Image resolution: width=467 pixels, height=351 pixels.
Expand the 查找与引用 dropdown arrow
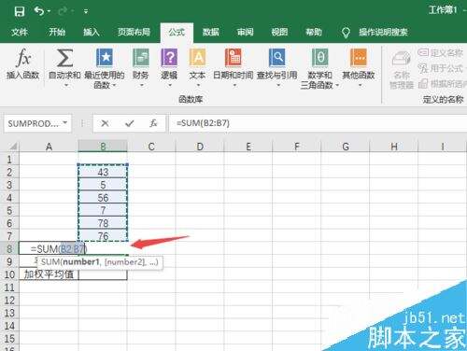[278, 85]
